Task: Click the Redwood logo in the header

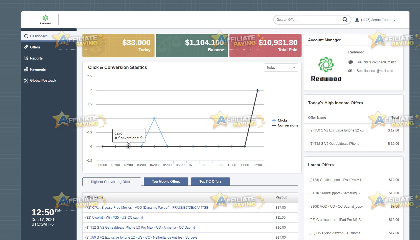Action: (x=45, y=20)
